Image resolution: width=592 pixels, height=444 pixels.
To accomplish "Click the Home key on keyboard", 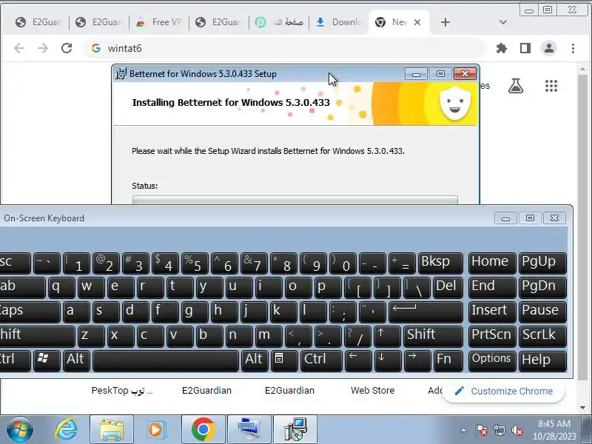I will 492,263.
